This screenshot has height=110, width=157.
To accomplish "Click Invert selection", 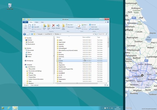I will click(x=94, y=29).
